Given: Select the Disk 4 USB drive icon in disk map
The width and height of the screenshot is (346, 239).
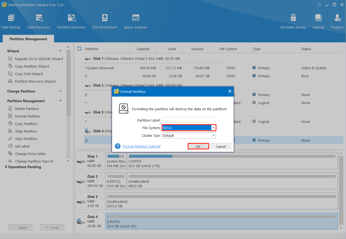Looking at the screenshot, I should coord(81,222).
